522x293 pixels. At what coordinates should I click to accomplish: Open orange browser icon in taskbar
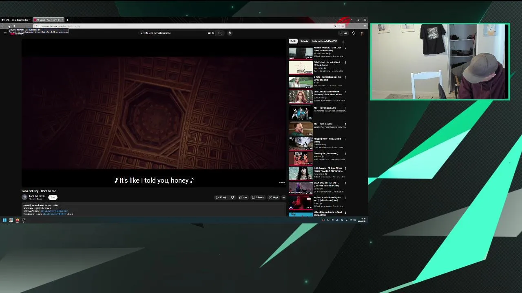coord(18,220)
